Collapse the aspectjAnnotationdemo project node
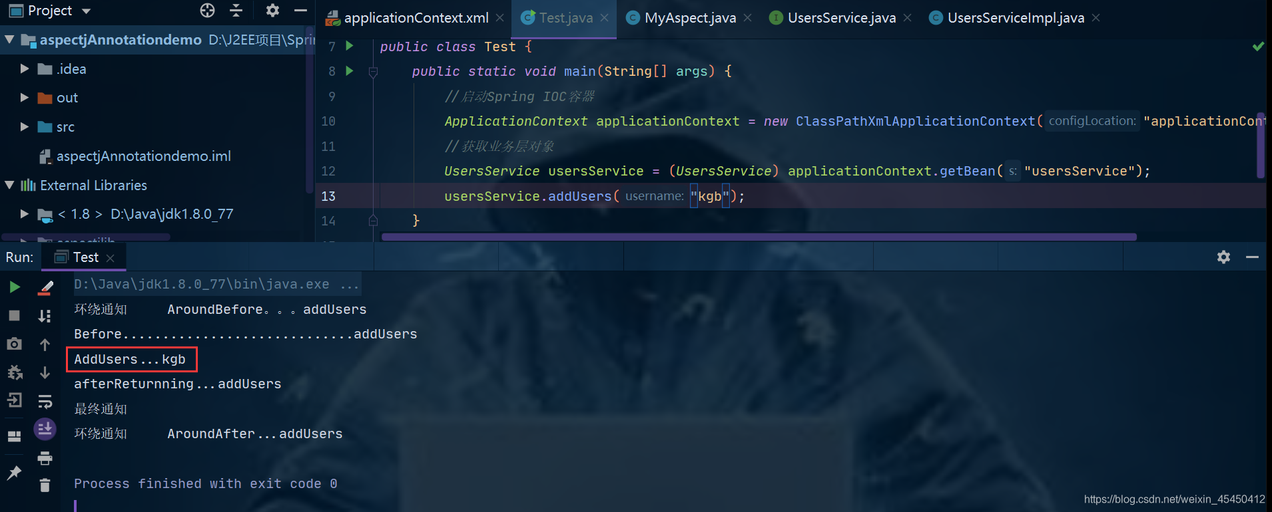The height and width of the screenshot is (512, 1272). pyautogui.click(x=9, y=40)
